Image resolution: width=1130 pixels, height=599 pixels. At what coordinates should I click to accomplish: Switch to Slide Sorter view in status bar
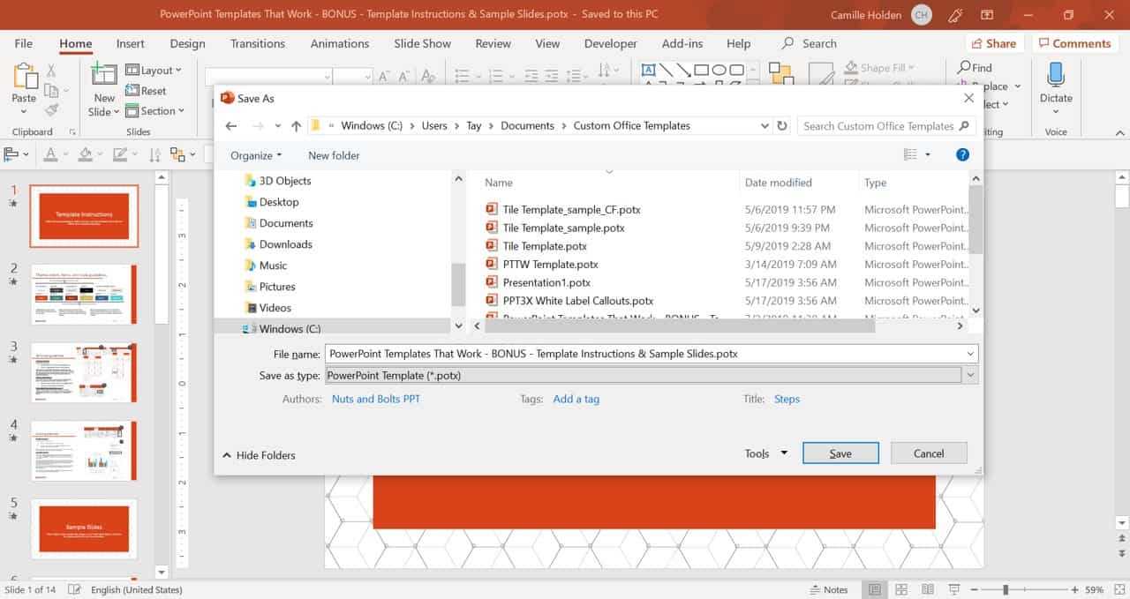900,589
